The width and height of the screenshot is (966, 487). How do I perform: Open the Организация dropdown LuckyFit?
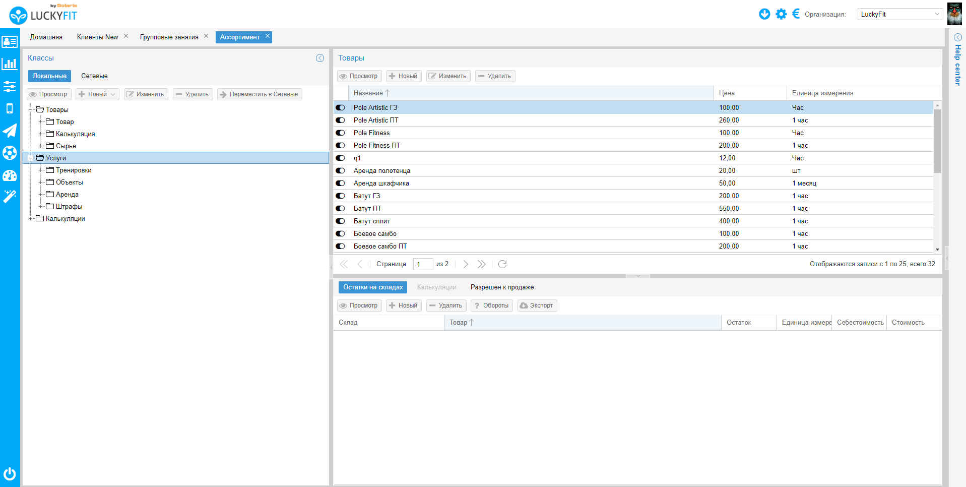pos(900,14)
